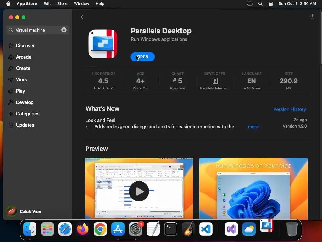Image resolution: width=322 pixels, height=242 pixels.
Task: Open the Calub Viem account profile
Action: [x=25, y=211]
